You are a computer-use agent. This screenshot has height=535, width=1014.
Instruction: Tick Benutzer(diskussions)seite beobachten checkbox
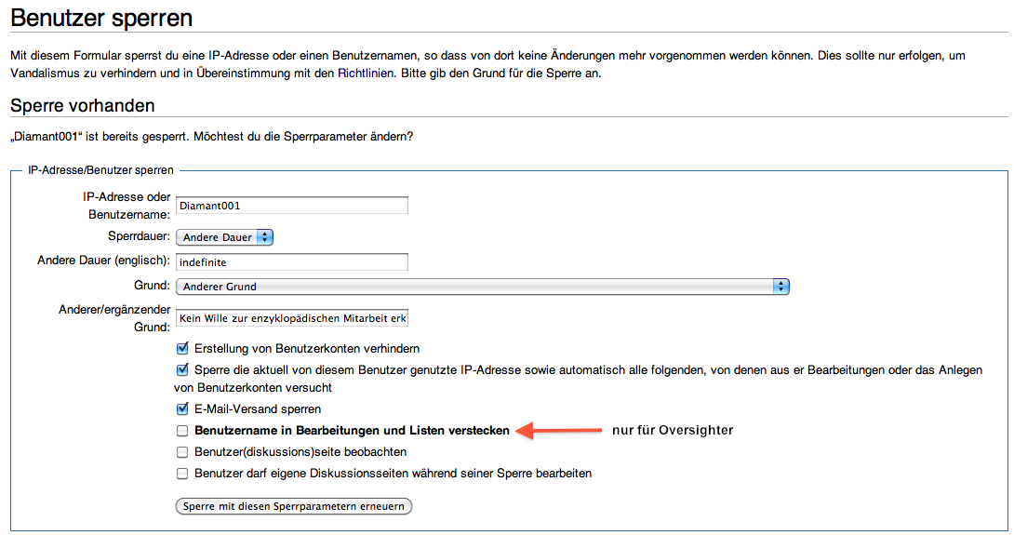tap(182, 452)
